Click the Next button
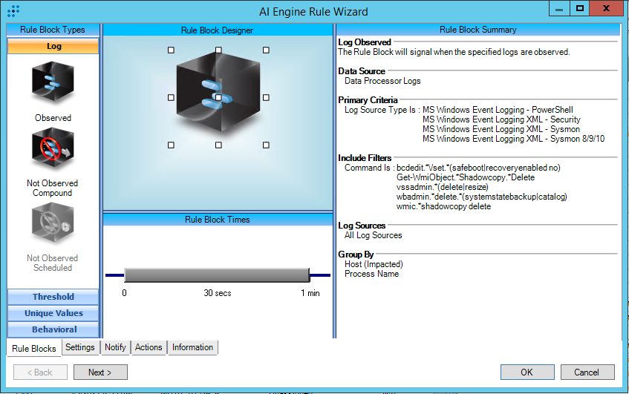The image size is (629, 394). (100, 372)
